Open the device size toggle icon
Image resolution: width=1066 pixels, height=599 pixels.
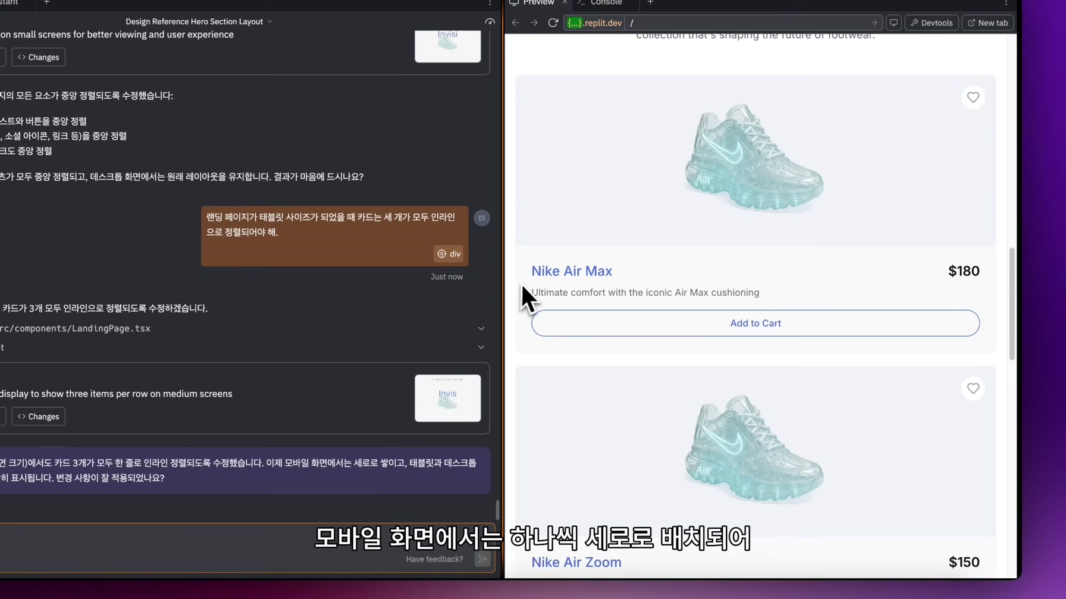[x=893, y=23]
